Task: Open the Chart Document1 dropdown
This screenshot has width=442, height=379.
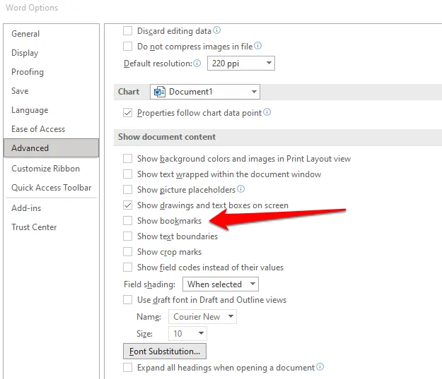Action: [204, 92]
